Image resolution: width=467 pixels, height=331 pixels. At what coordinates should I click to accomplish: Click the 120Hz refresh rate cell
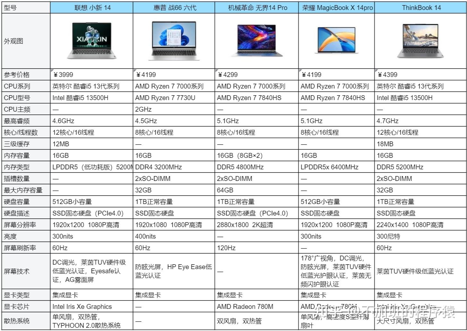tap(257, 248)
